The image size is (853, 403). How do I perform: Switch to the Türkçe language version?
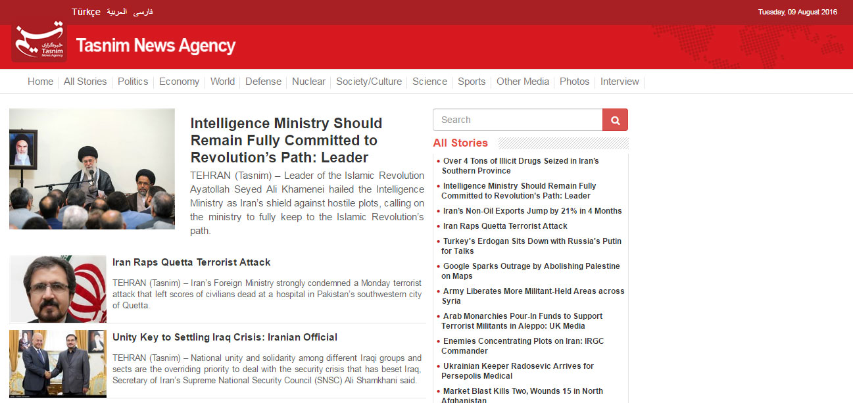86,12
